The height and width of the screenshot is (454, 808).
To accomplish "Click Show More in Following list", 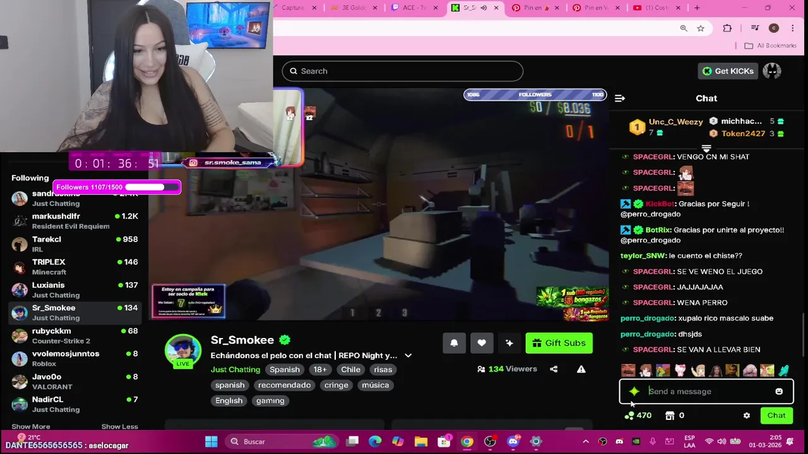I will tap(30, 427).
